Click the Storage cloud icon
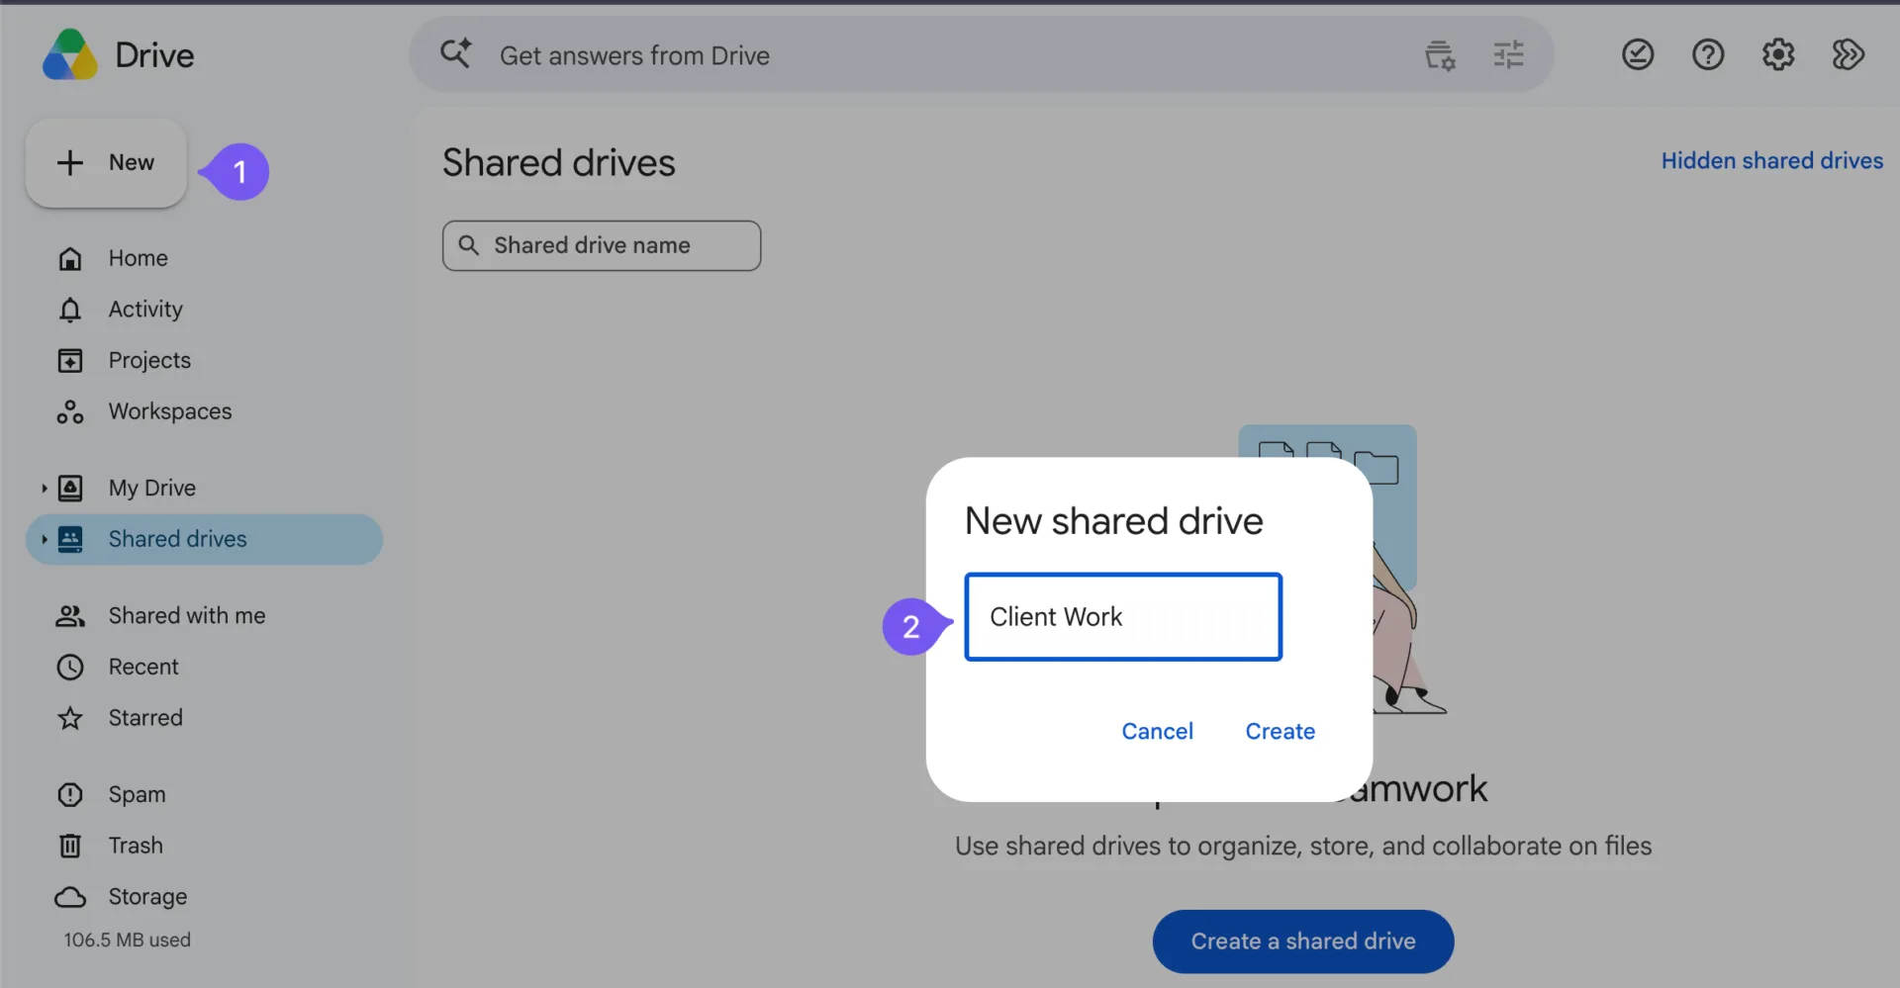1900x988 pixels. pyautogui.click(x=70, y=897)
